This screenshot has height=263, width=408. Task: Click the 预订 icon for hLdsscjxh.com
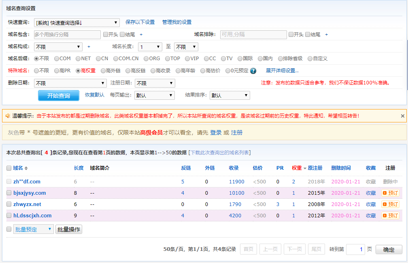point(390,215)
